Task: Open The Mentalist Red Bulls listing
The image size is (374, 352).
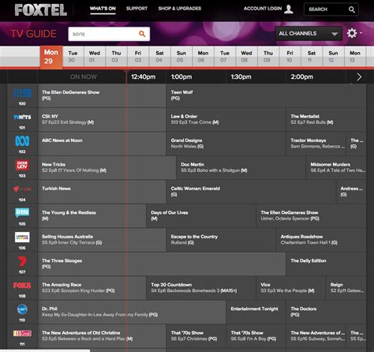Action: [326, 120]
